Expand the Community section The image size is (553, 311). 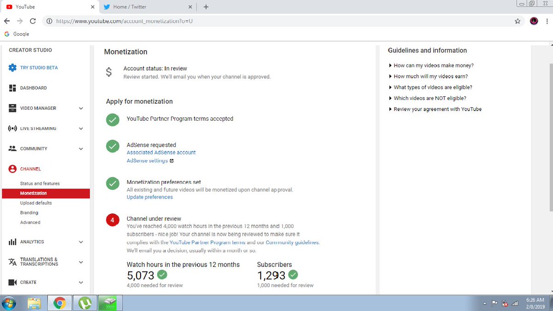click(x=81, y=149)
